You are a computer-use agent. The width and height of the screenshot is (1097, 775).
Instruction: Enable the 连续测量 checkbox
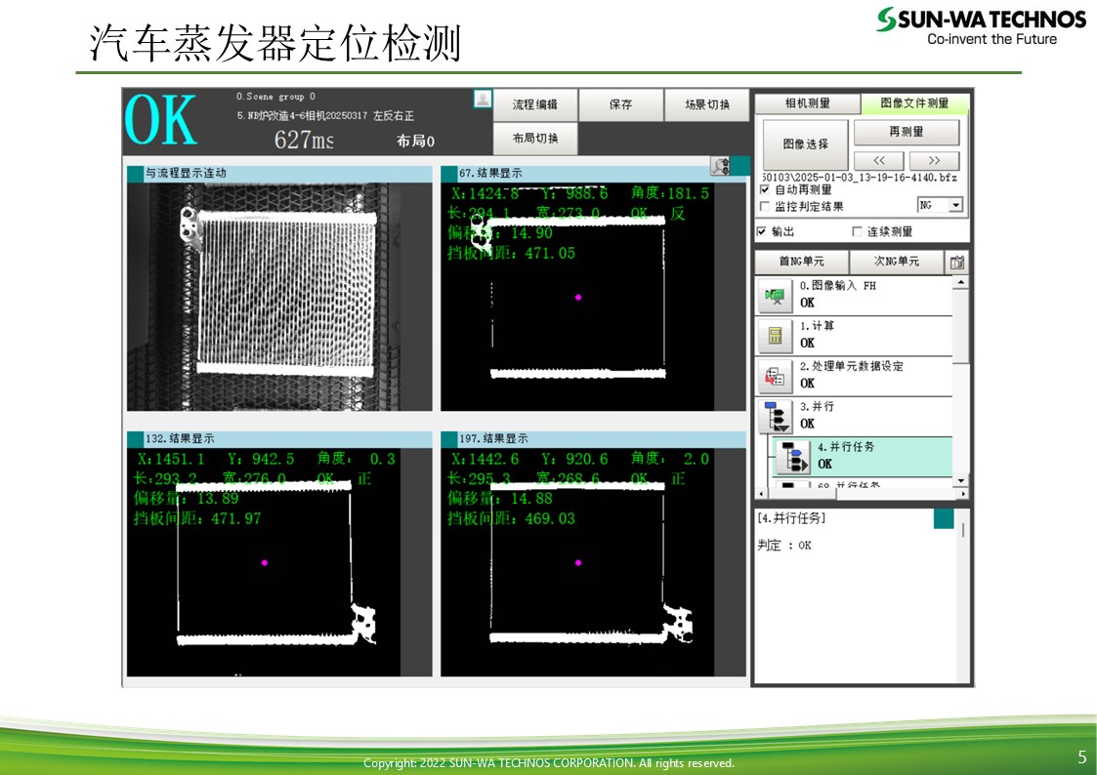point(858,232)
